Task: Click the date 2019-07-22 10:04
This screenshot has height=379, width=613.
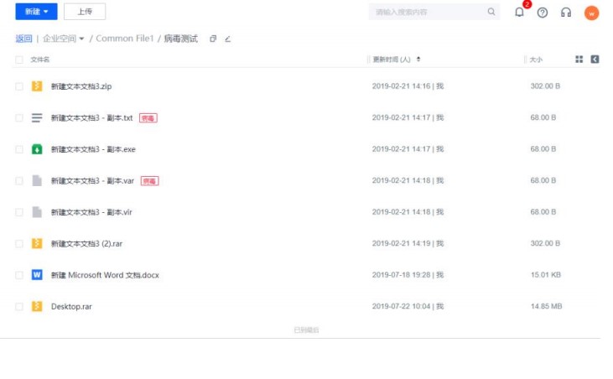Action: (x=401, y=306)
